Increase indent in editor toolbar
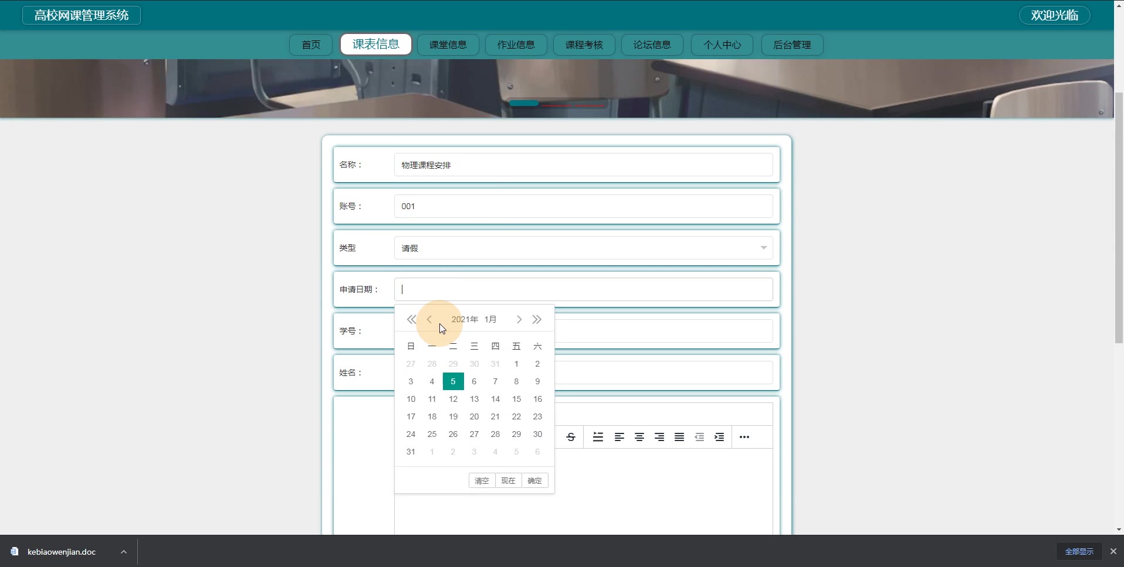1124x567 pixels. (x=719, y=437)
